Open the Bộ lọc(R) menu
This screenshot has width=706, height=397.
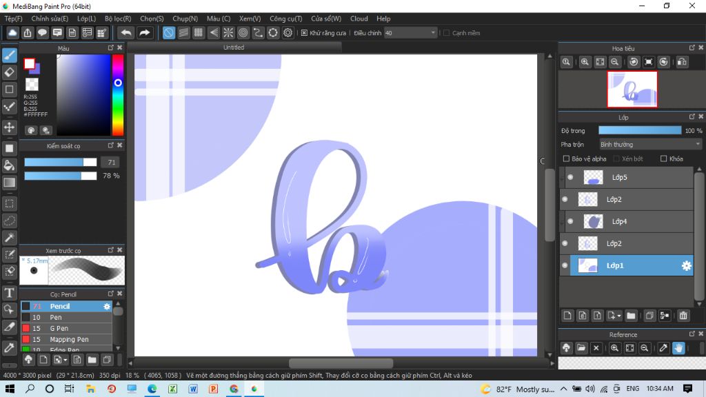pos(118,19)
